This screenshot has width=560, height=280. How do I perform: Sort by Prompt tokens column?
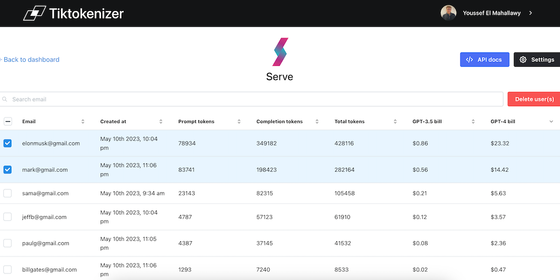(x=239, y=121)
